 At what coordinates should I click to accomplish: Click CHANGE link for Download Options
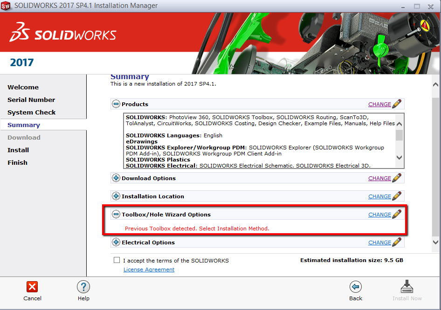pos(379,178)
